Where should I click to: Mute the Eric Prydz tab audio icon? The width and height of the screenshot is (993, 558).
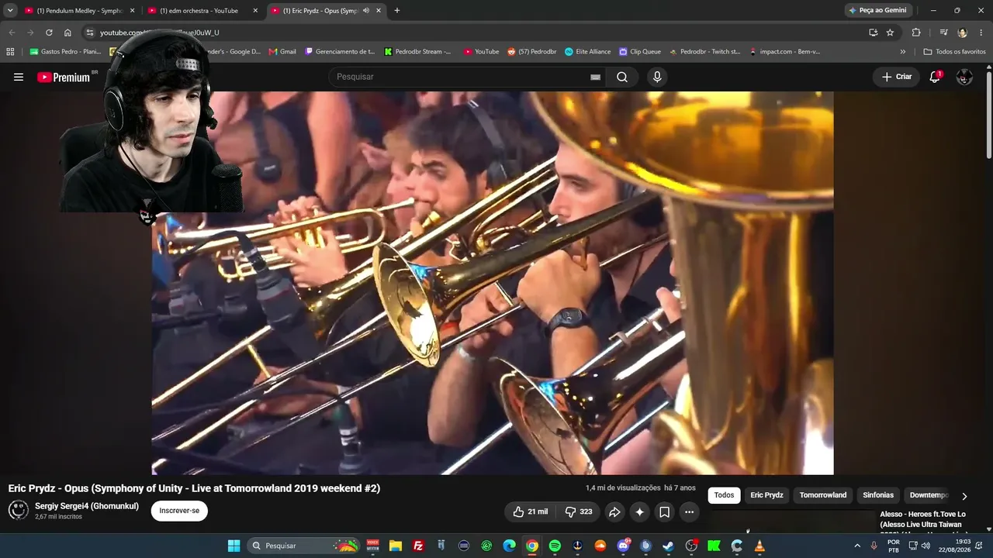(x=365, y=11)
